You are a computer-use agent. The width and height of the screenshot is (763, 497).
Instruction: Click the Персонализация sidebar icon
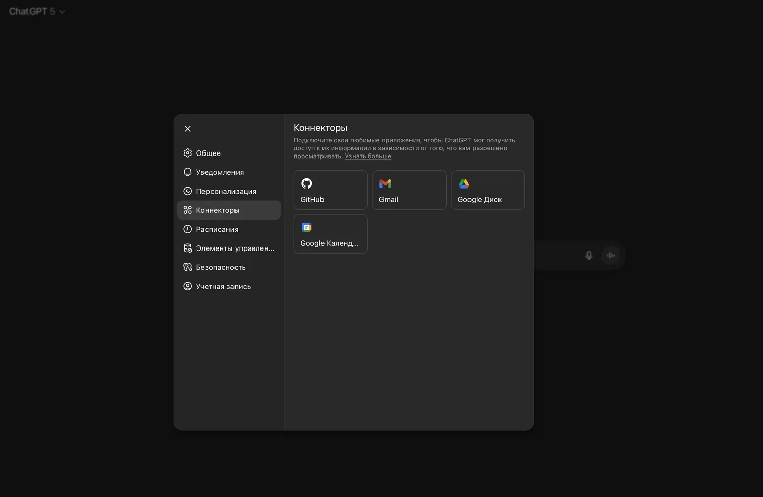[188, 191]
